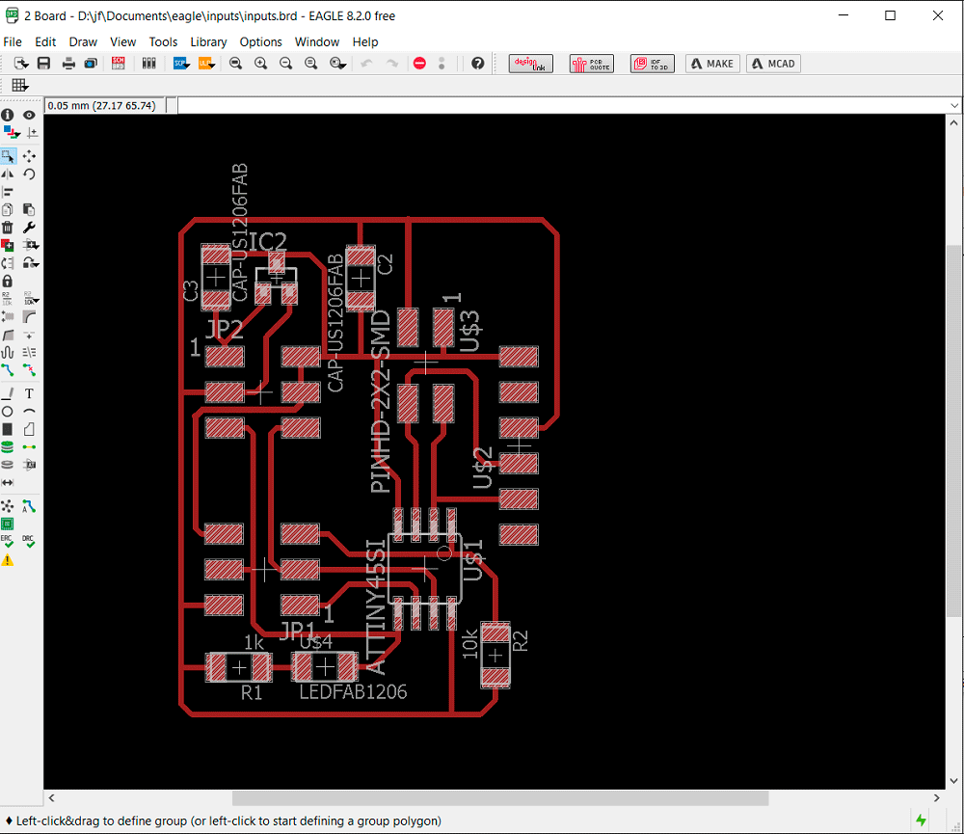Screen dimensions: 964x834
Task: Click the MCAD button
Action: pos(773,64)
